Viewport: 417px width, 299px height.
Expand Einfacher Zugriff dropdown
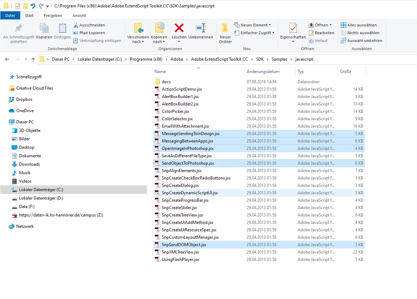click(x=274, y=33)
